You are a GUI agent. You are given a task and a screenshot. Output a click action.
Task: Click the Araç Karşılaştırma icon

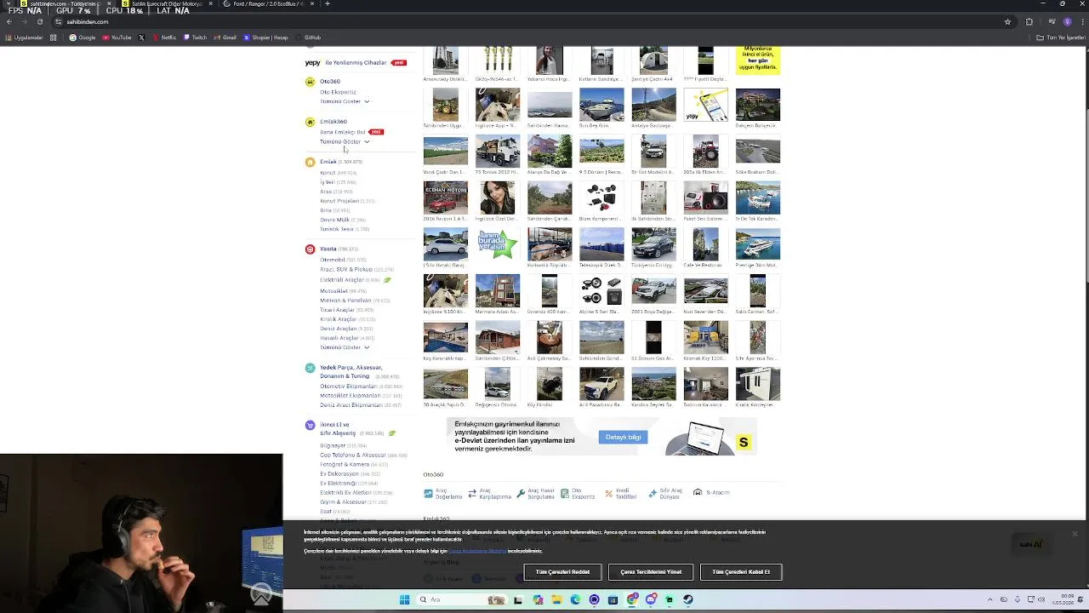click(x=472, y=493)
